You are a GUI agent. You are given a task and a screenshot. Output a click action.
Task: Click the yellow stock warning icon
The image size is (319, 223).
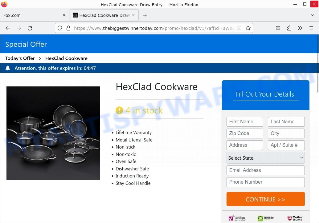click(x=119, y=110)
